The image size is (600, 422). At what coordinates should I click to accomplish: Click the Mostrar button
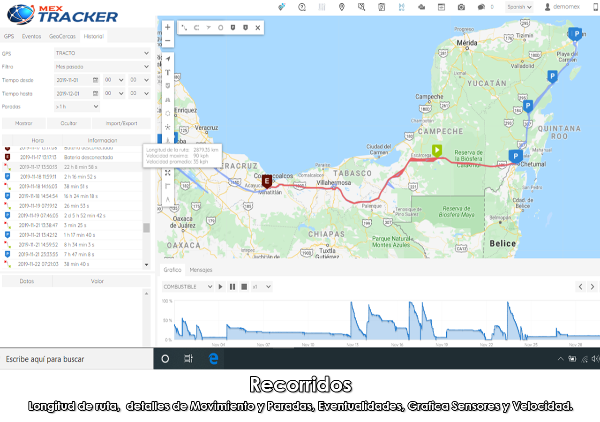click(x=24, y=123)
